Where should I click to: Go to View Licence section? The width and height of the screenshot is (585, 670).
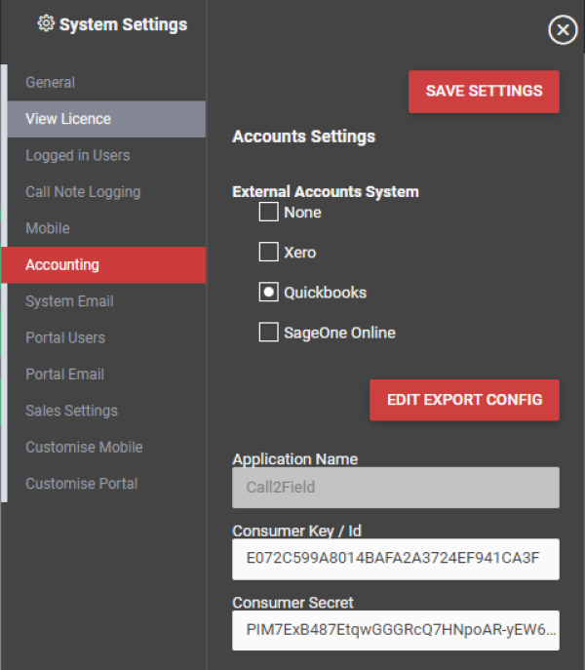point(106,119)
